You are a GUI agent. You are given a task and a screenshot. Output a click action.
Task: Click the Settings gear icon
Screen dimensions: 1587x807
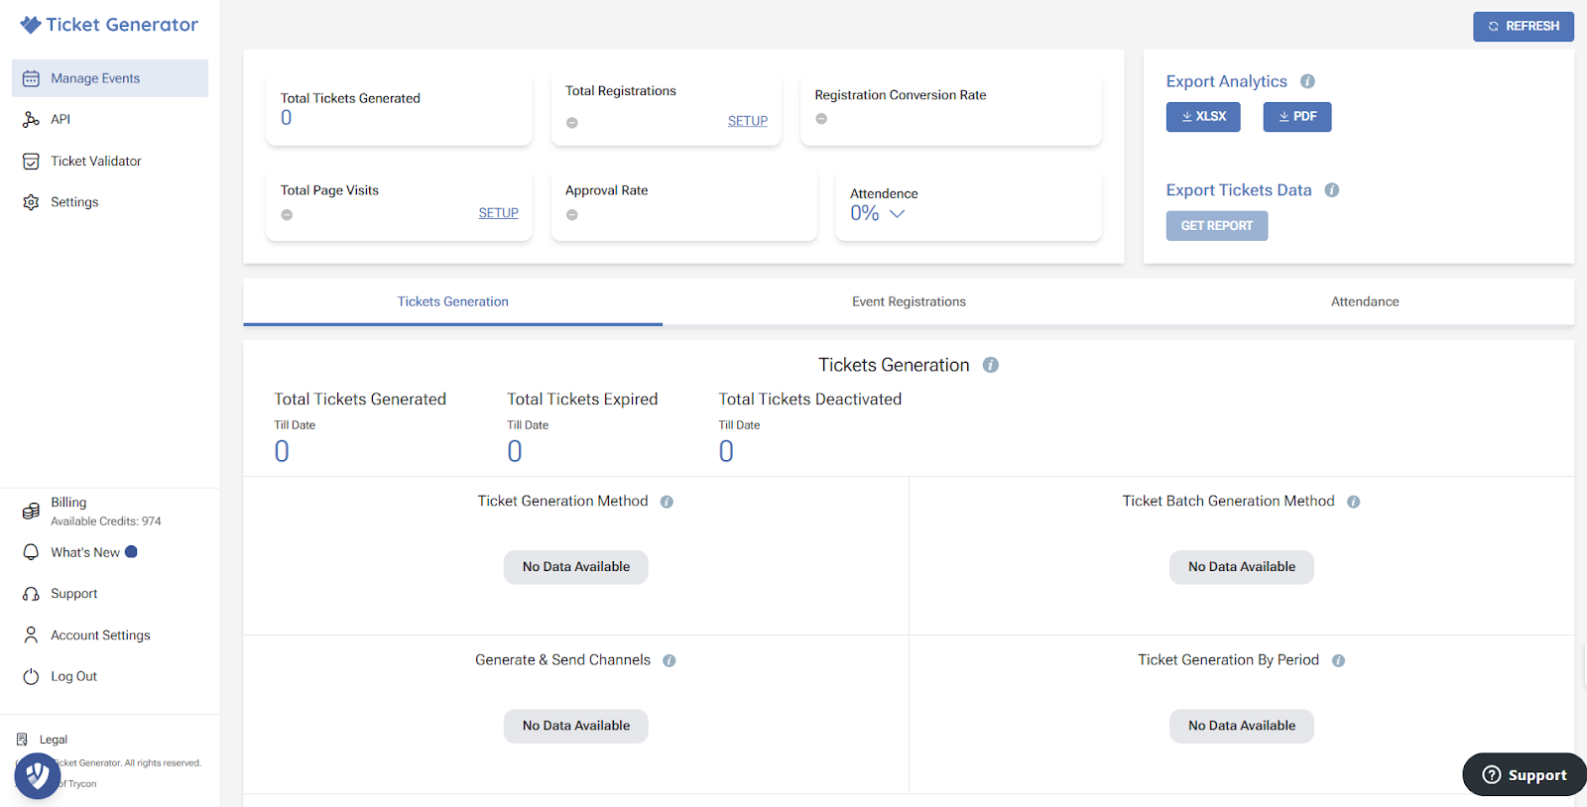pos(31,202)
